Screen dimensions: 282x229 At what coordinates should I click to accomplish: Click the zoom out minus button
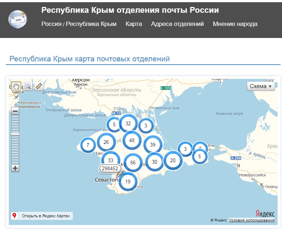point(15,111)
